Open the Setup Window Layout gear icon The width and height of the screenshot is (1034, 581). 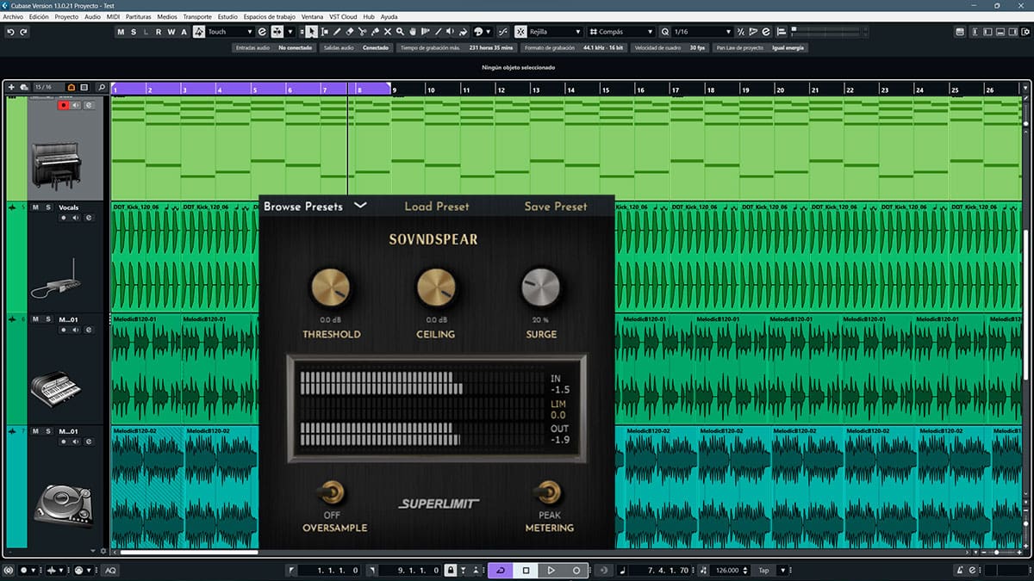pyautogui.click(x=1025, y=32)
